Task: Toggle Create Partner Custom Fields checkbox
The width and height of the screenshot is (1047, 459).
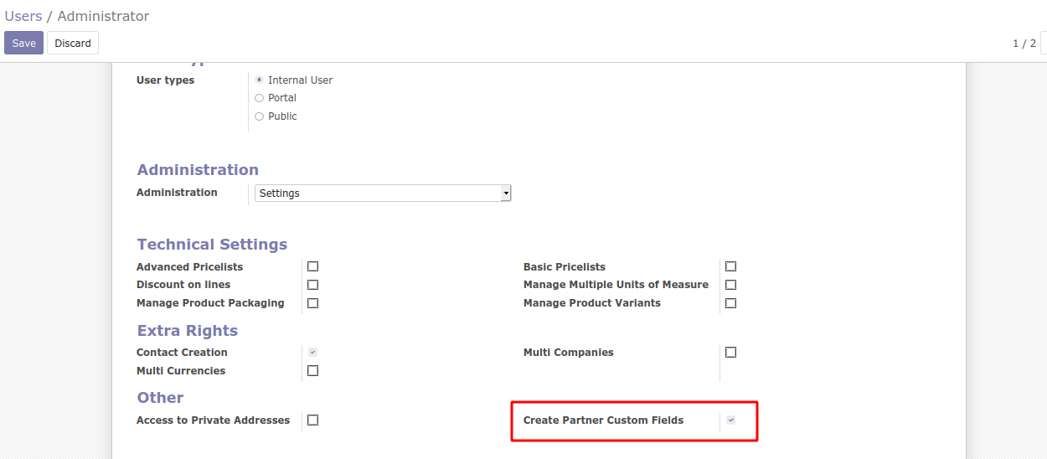Action: 730,420
